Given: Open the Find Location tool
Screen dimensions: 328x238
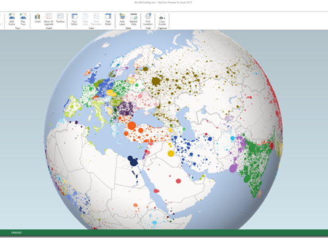Looking at the screenshot, I should [148, 19].
